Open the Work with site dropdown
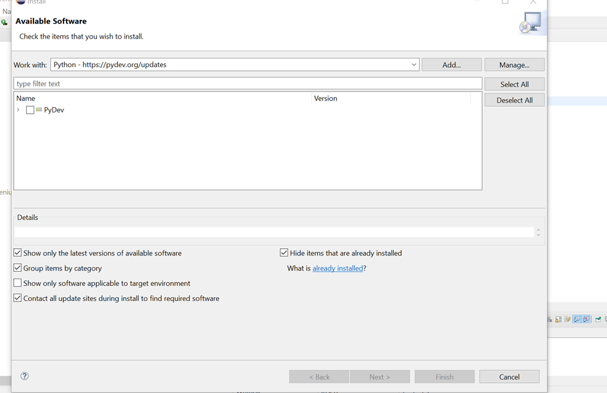This screenshot has height=393, width=607. (x=413, y=64)
